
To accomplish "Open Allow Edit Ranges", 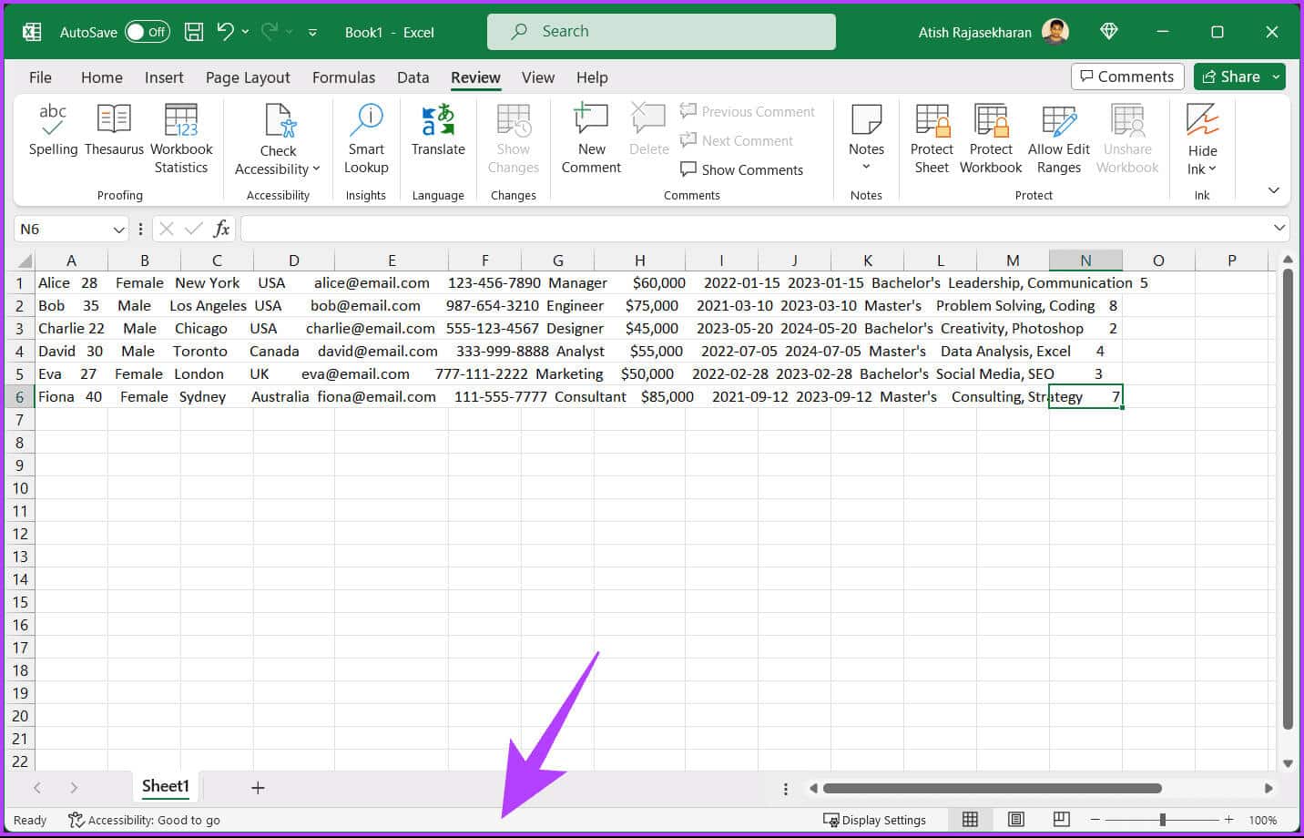I will 1058,138.
